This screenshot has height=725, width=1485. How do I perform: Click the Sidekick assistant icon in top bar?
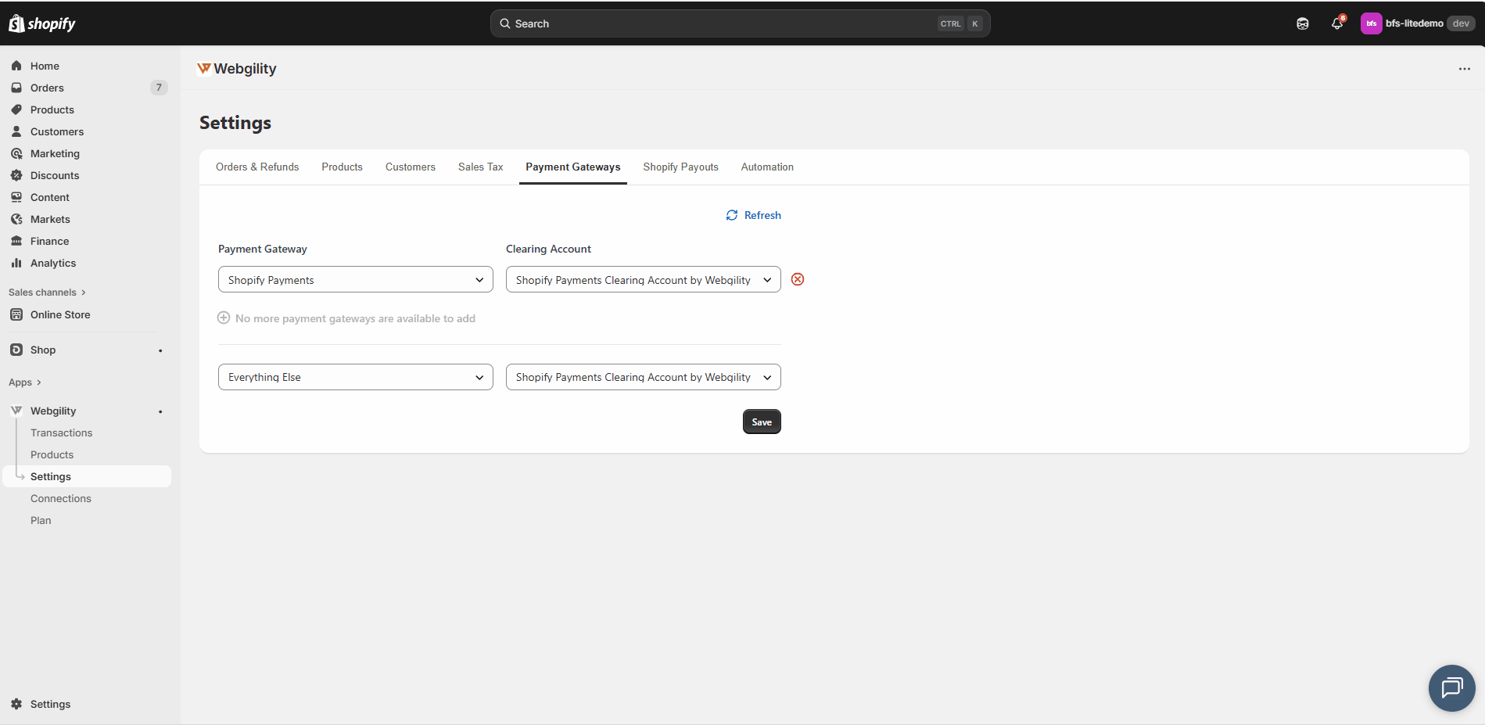point(1303,23)
